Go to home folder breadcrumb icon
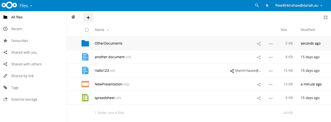This screenshot has height=122, width=331. tap(73, 17)
